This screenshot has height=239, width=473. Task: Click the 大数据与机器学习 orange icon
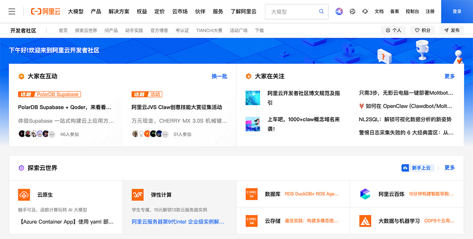tap(365, 221)
